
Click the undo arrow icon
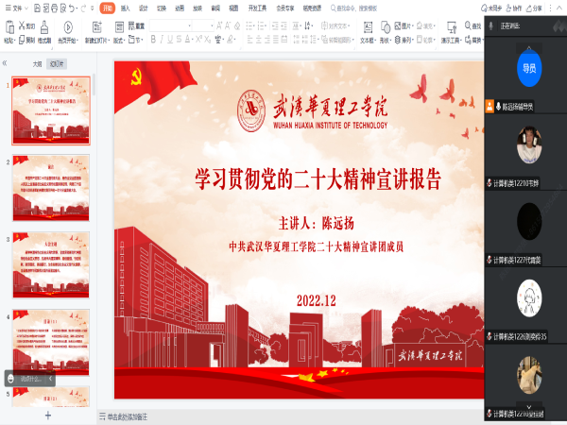coord(68,8)
